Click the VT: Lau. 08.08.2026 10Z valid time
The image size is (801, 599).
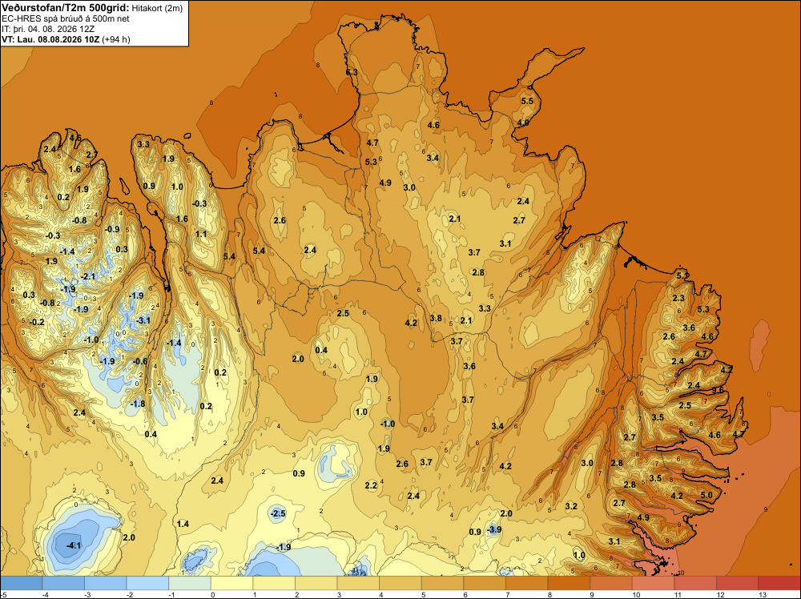50,39
